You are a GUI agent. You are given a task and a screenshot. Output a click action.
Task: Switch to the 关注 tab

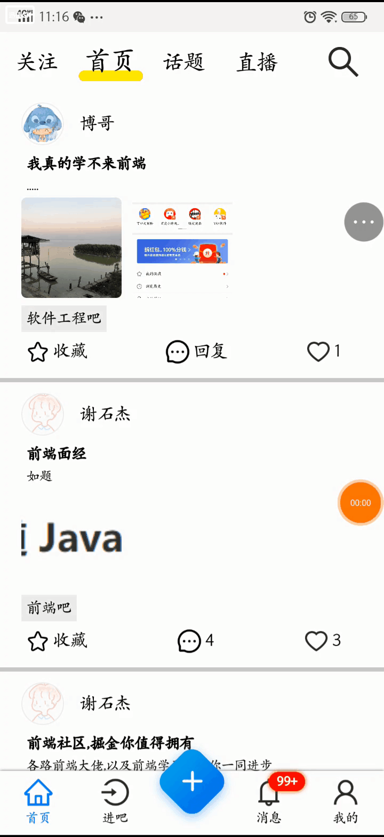37,62
